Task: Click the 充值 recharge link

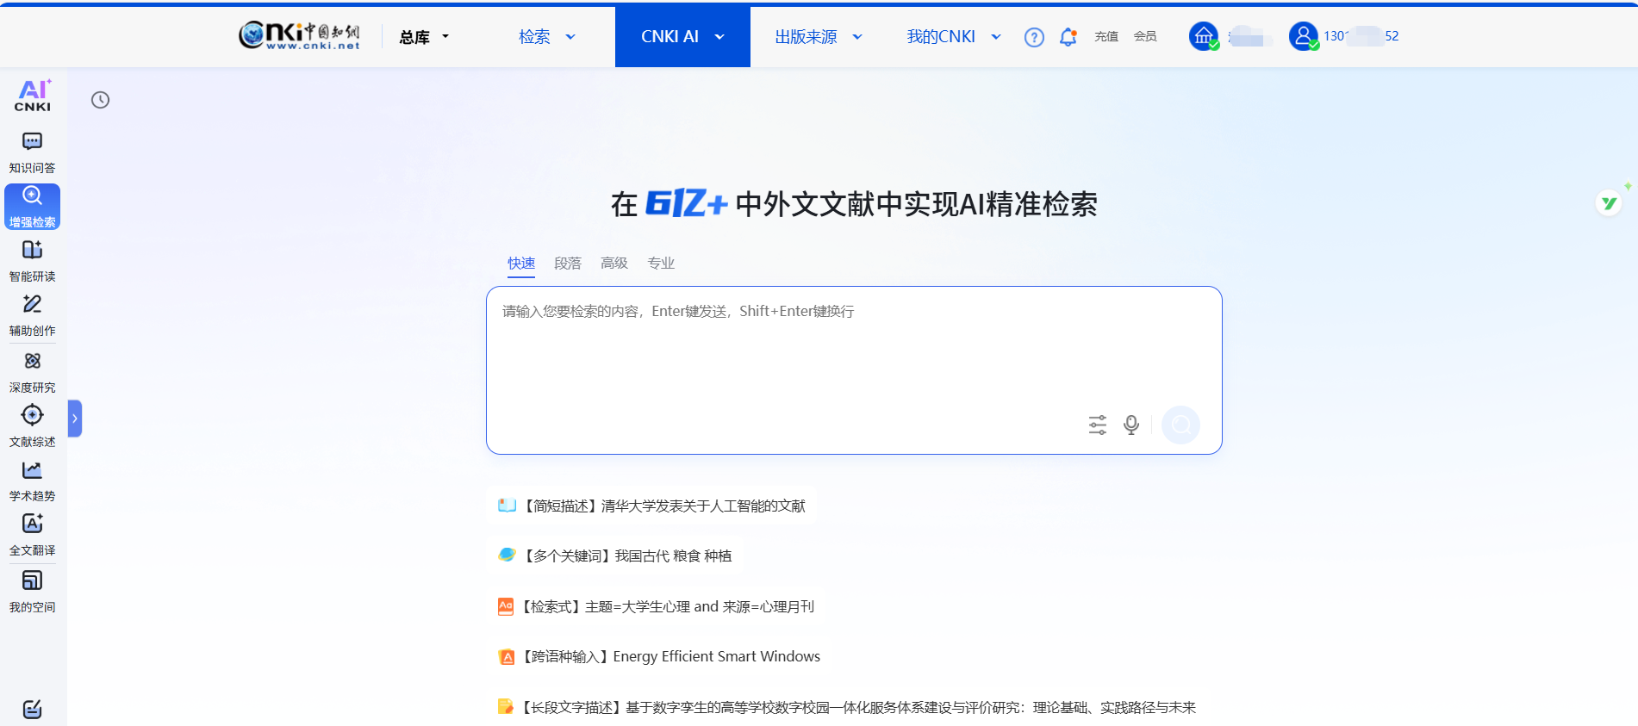Action: (x=1105, y=36)
